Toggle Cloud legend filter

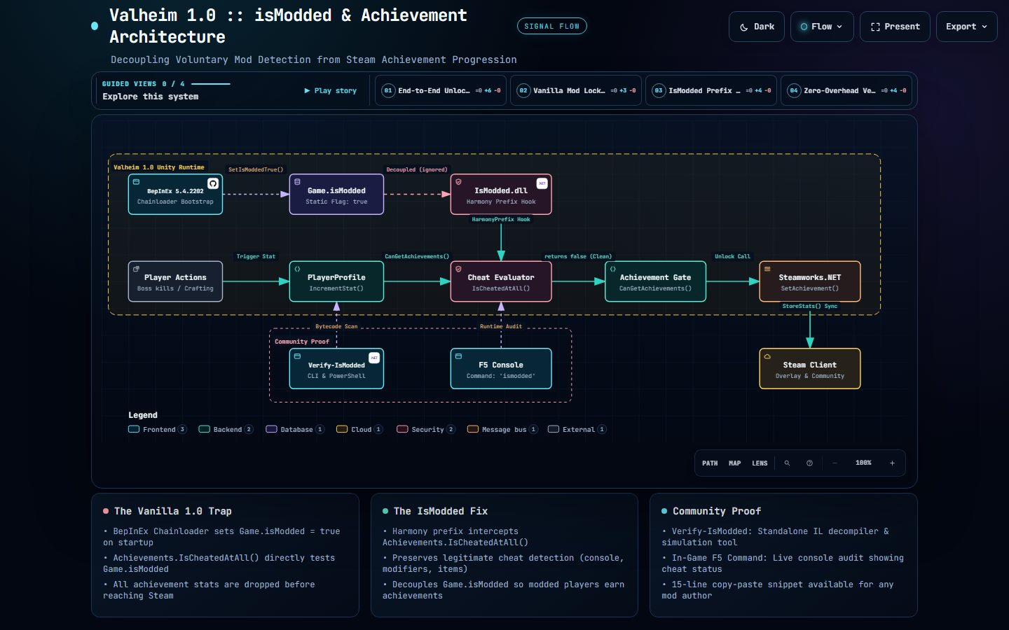pos(359,430)
